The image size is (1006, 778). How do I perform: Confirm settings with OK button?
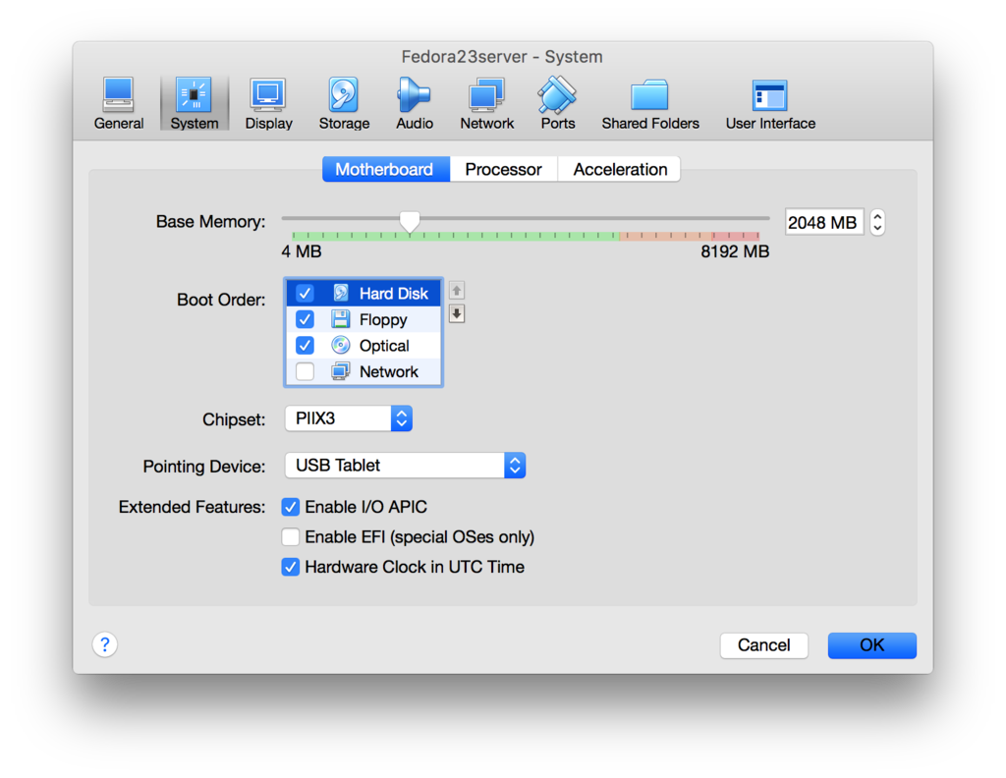[872, 645]
